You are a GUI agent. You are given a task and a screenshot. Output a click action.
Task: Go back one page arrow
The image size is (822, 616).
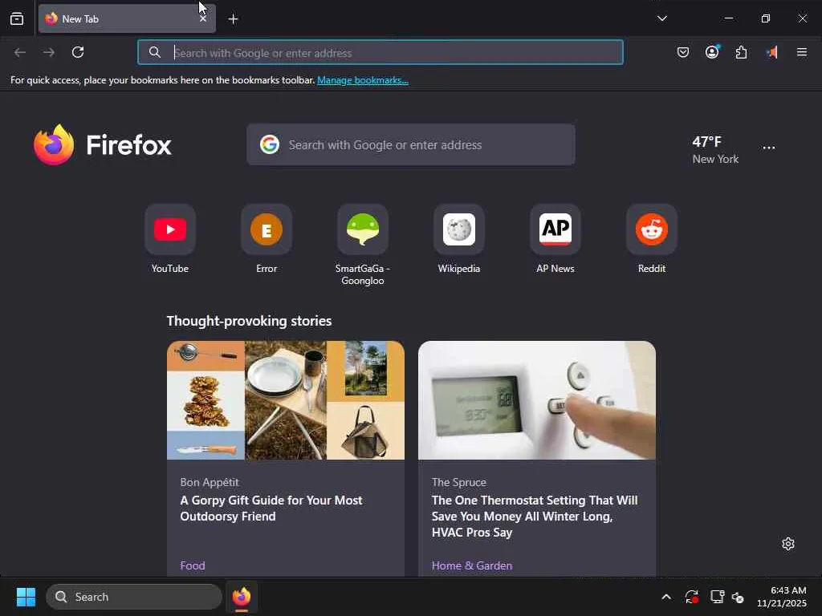click(x=20, y=52)
